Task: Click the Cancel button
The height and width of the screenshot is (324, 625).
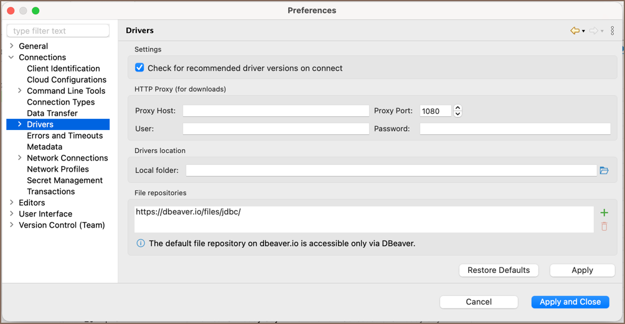Action: (479, 302)
